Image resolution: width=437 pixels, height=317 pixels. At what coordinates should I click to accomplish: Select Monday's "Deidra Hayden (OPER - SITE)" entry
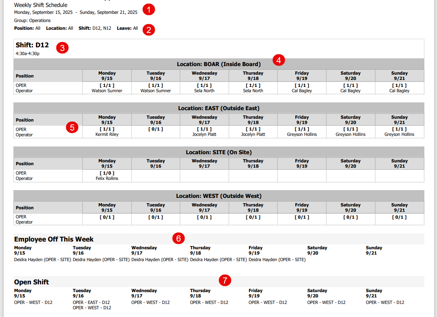click(43, 259)
